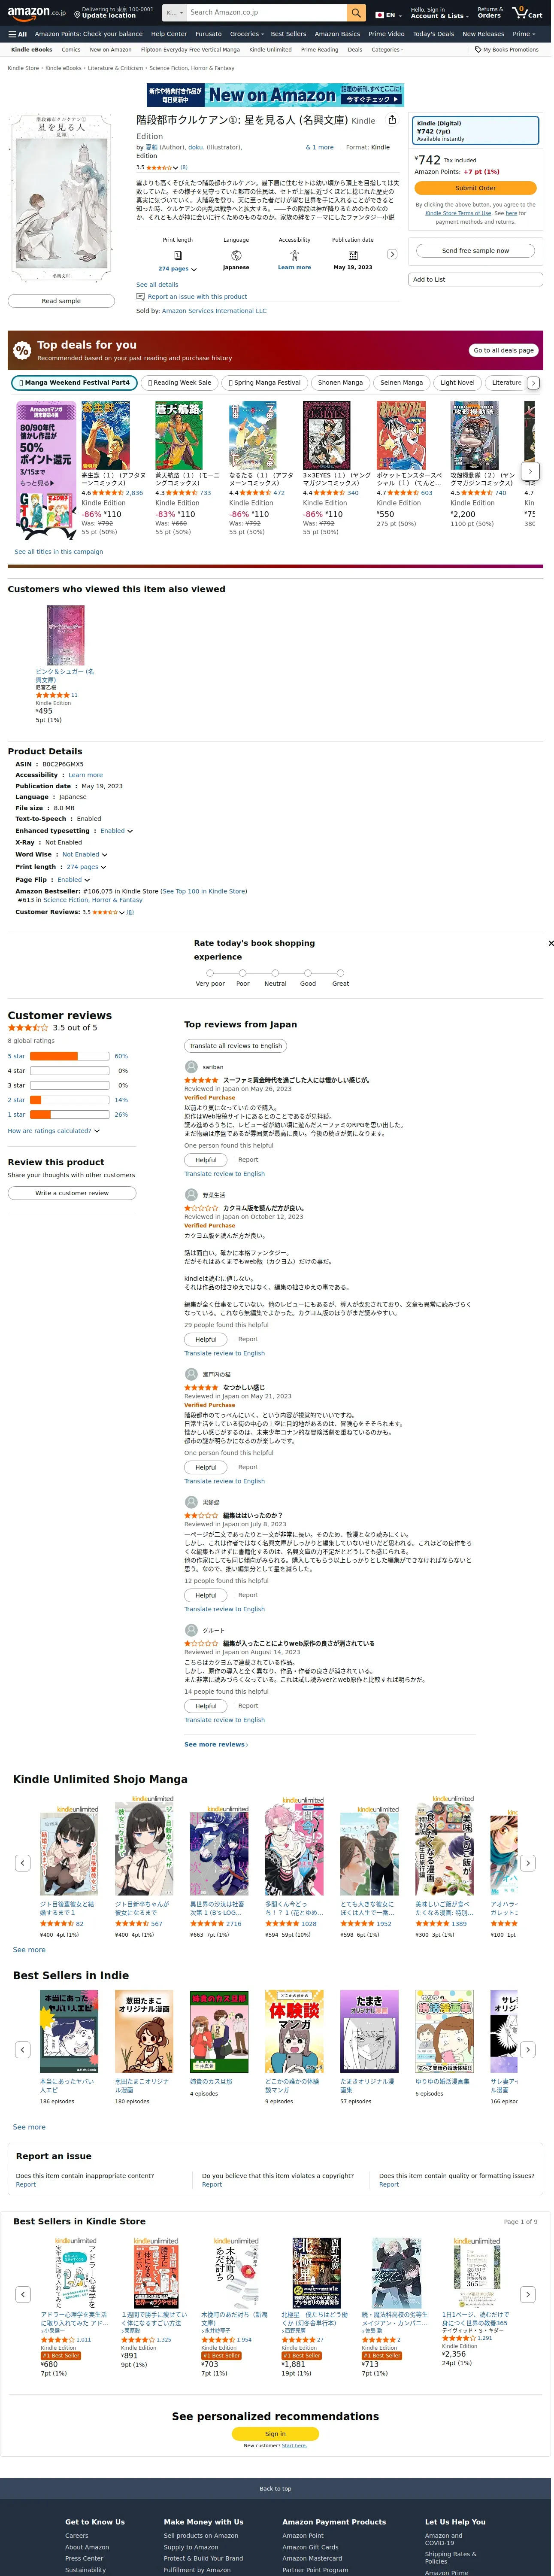554x2576 pixels.
Task: Click 5 star rating bar
Action: pyautogui.click(x=69, y=1056)
